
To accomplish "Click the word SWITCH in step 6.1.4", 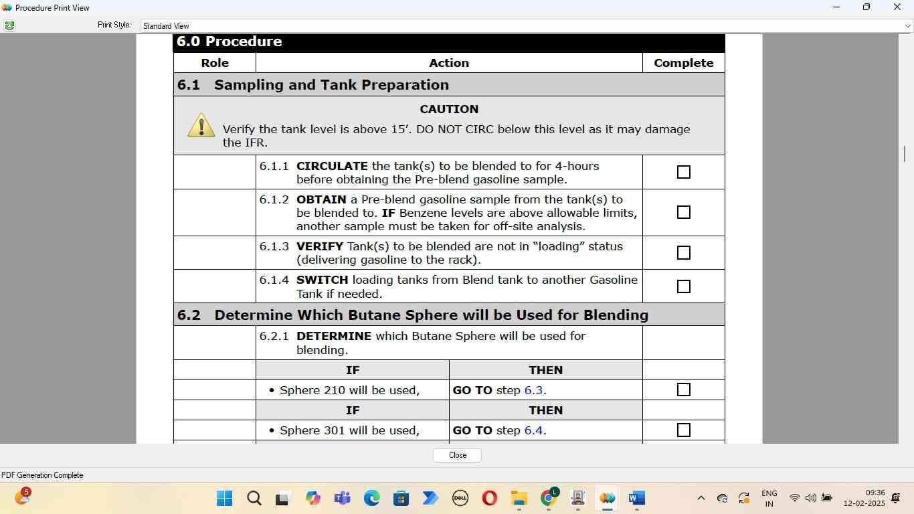I will (322, 280).
